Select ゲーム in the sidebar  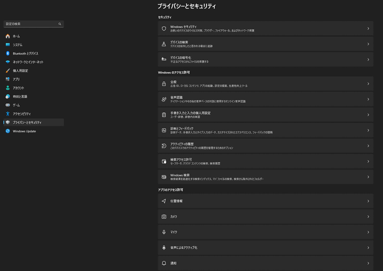tap(34, 105)
